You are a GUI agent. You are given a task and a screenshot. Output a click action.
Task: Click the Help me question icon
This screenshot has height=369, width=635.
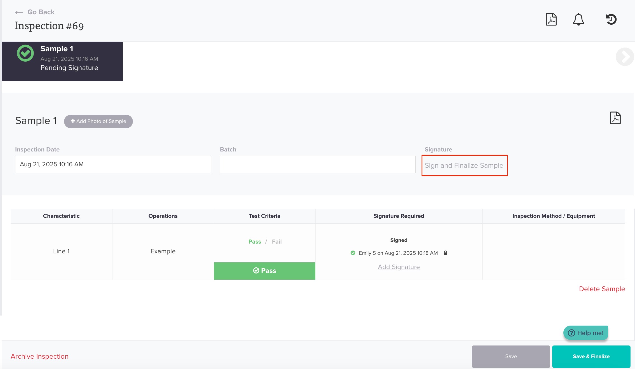pyautogui.click(x=571, y=333)
